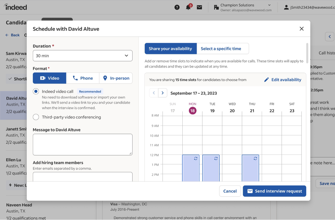
Task: Cancel scheduling with David Altuve
Action: tap(230, 191)
